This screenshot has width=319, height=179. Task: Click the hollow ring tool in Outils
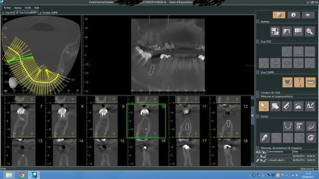(x=311, y=138)
